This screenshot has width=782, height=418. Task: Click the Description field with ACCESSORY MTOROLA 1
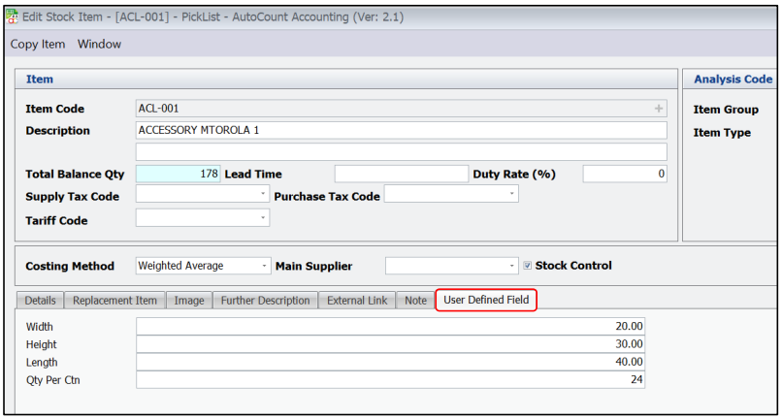(401, 131)
